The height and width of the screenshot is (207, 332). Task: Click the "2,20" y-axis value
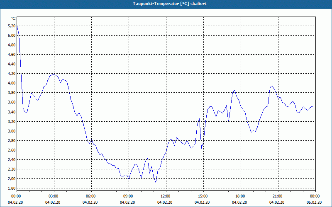[x=12, y=169]
